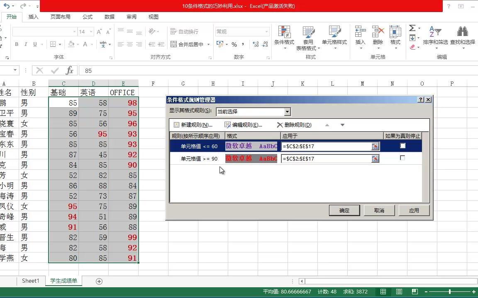The width and height of the screenshot is (478, 298).
Task: Click the 应用 button in the dialog
Action: pyautogui.click(x=414, y=210)
